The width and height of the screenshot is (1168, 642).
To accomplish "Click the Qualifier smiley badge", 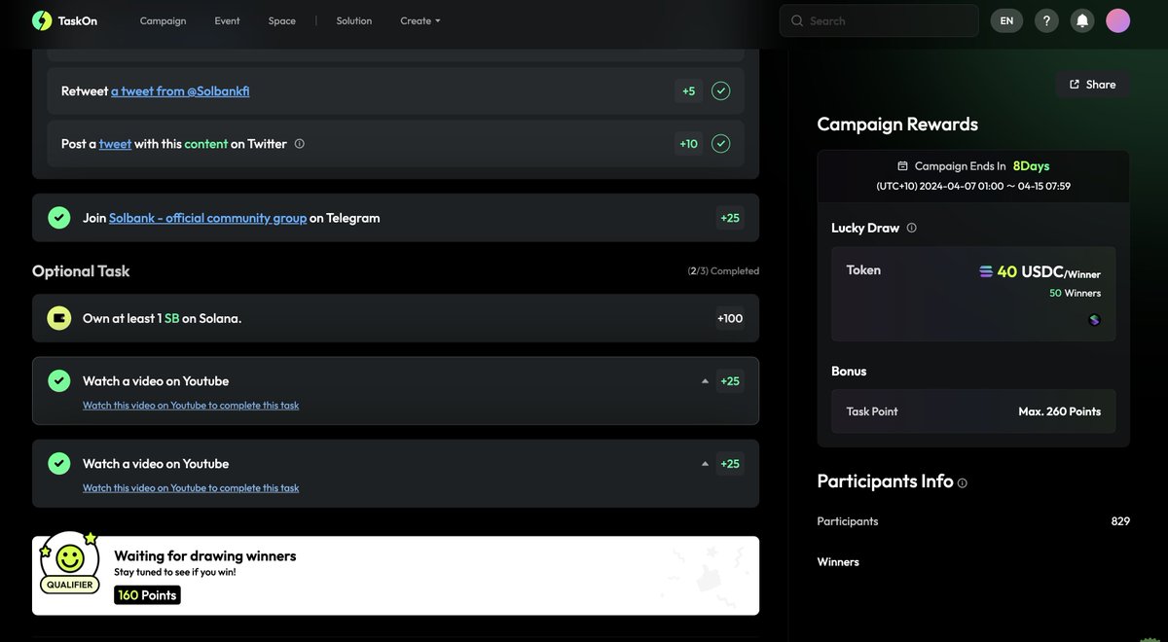I will point(69,564).
